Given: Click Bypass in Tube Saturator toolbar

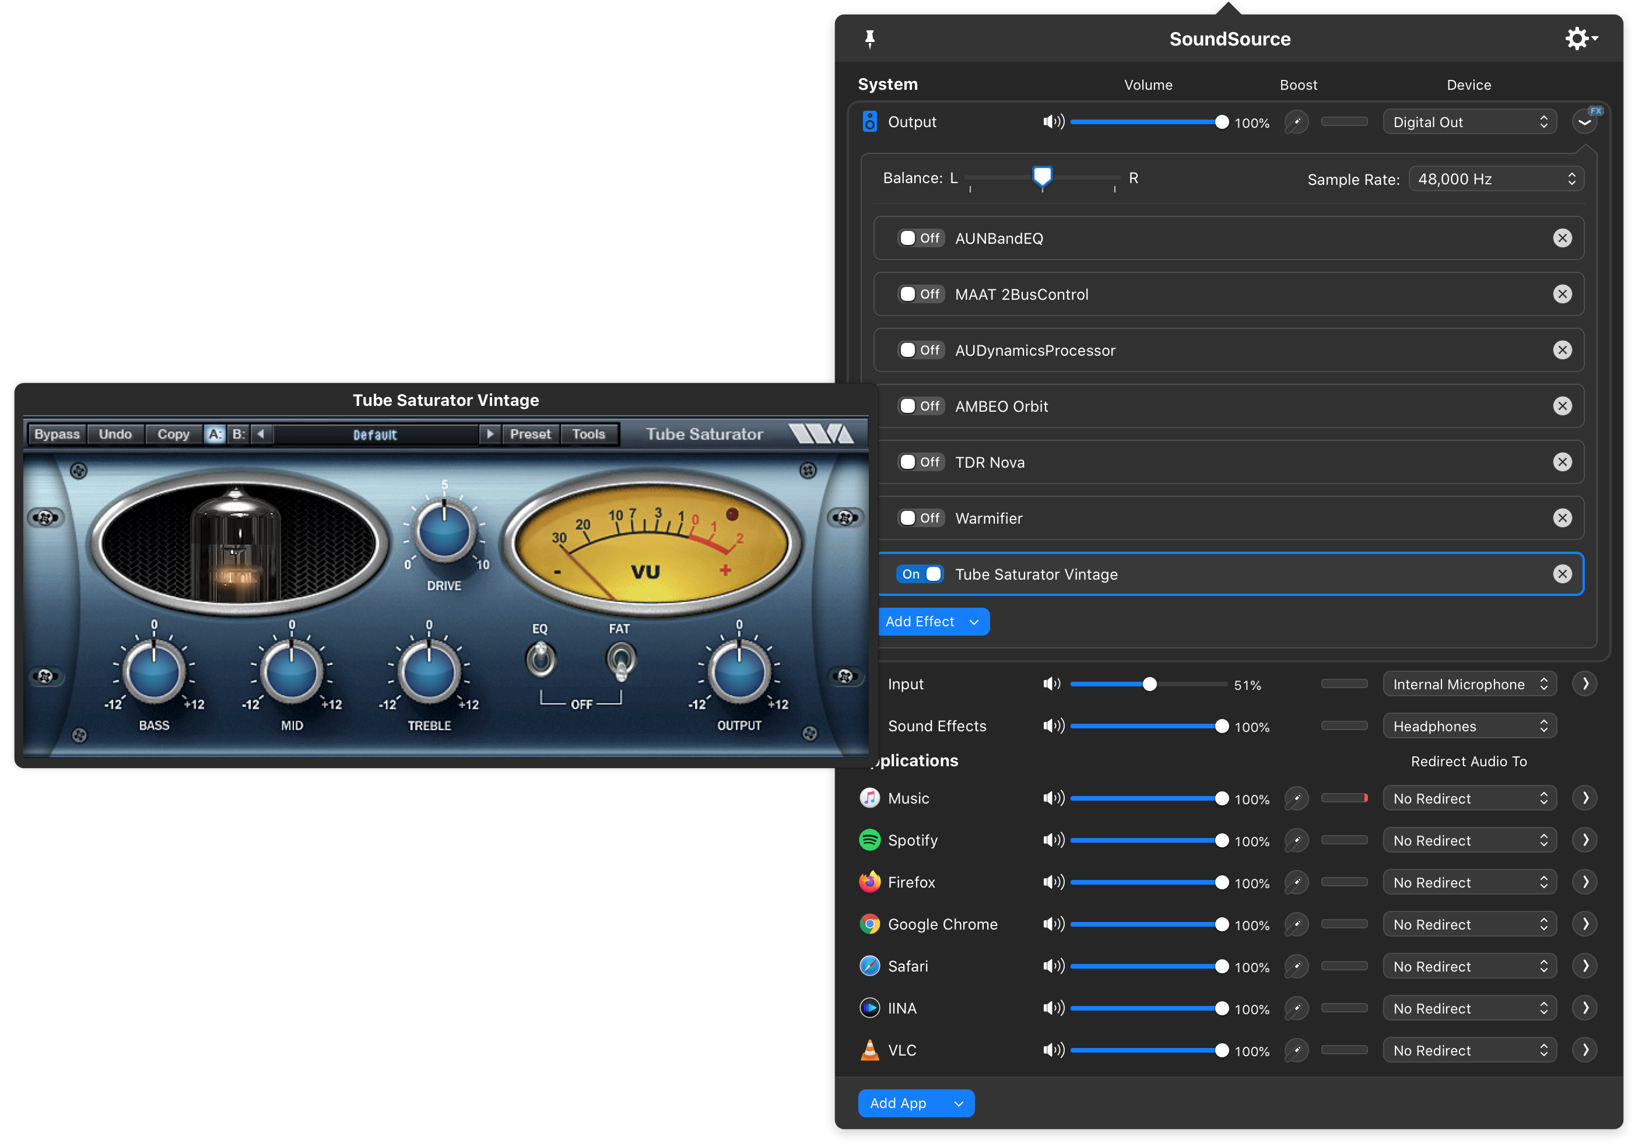Looking at the screenshot, I should point(57,434).
